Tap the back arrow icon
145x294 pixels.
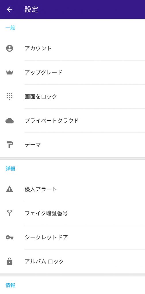pyautogui.click(x=9, y=9)
